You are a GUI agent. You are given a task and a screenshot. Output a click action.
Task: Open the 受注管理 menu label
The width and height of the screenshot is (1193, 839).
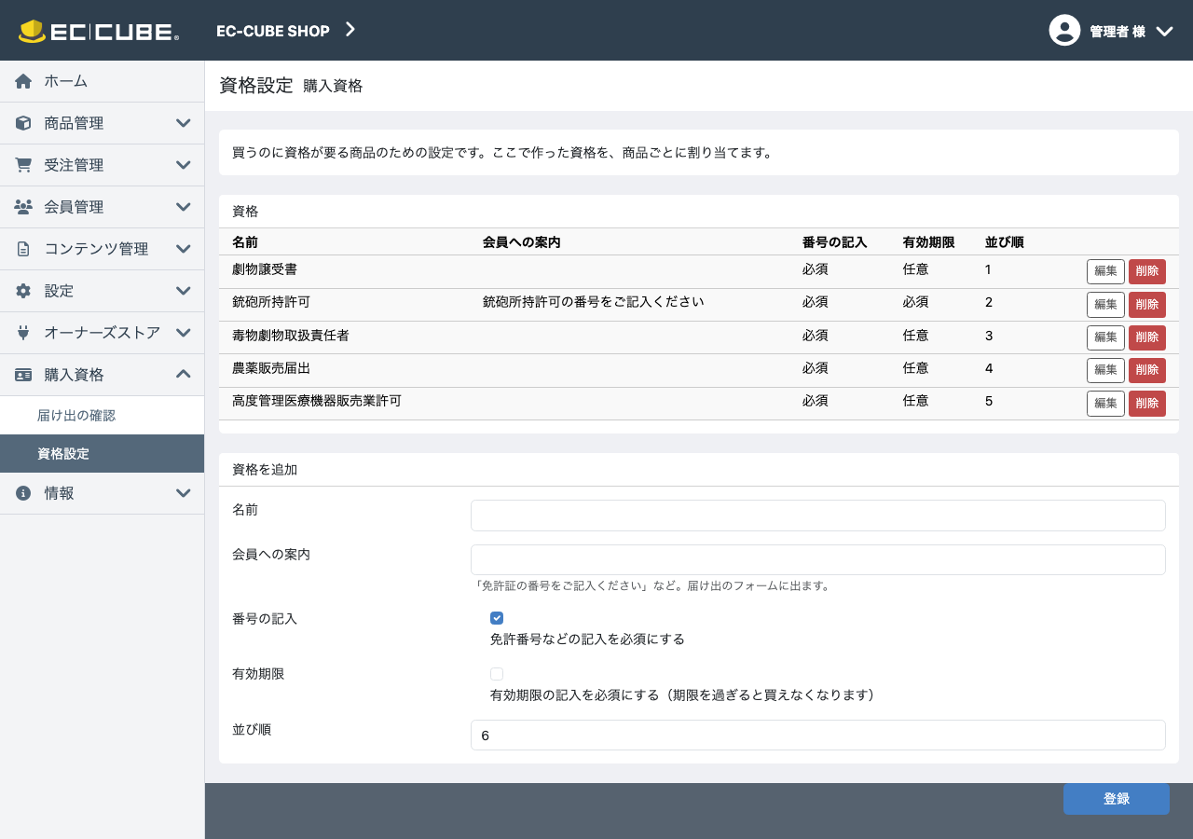(x=74, y=165)
